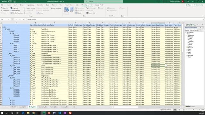
Task: Click the Edit Dimension link in Smart View panel
Action: coord(190,107)
